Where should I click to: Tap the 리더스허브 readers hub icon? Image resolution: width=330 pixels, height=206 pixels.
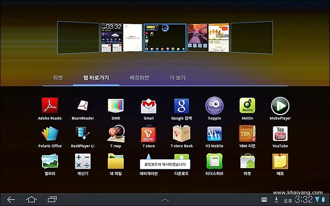click(214, 161)
